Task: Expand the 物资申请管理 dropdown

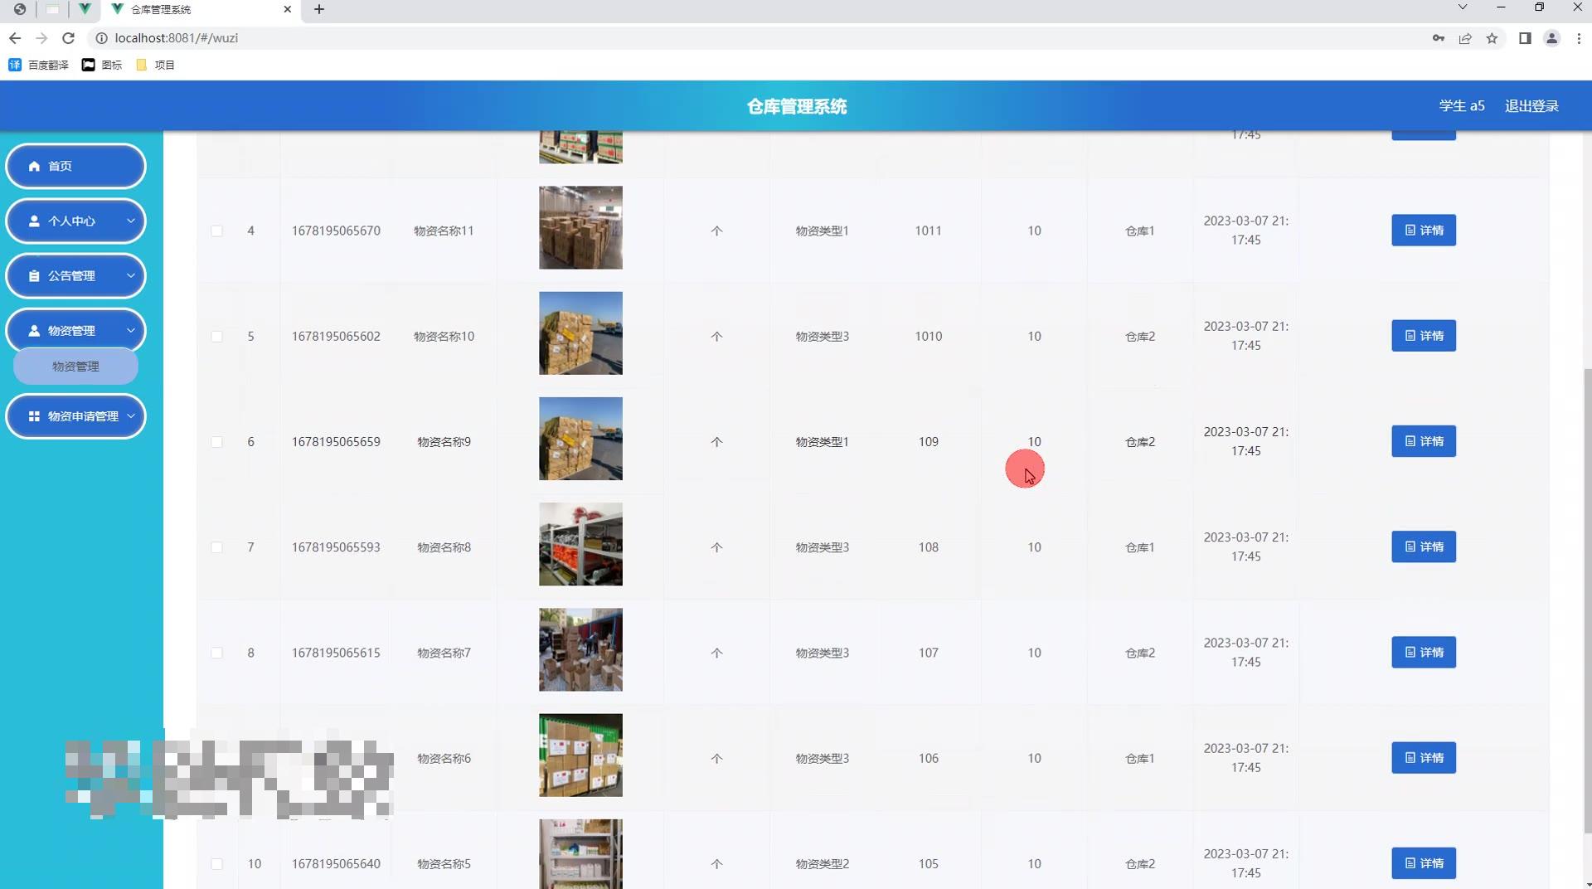Action: pyautogui.click(x=130, y=416)
